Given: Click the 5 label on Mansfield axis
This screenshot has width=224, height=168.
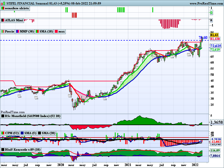Looking at the screenshot, I should [x=211, y=116].
